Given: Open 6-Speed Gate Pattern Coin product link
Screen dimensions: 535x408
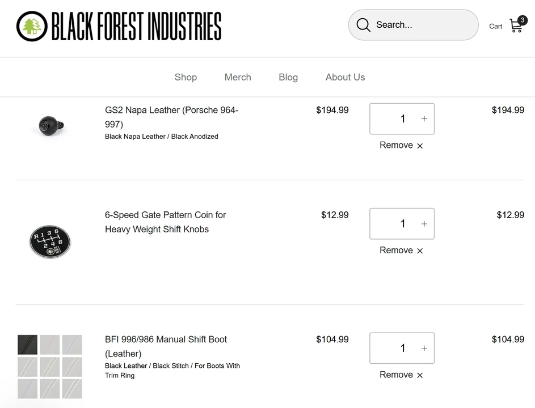Looking at the screenshot, I should pyautogui.click(x=166, y=222).
